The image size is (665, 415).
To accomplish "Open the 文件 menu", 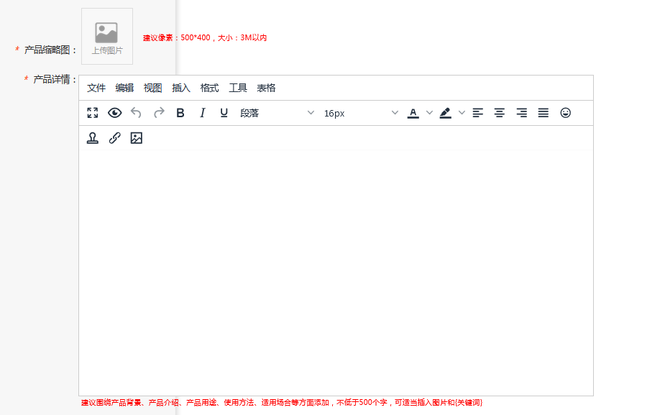I will click(x=96, y=88).
